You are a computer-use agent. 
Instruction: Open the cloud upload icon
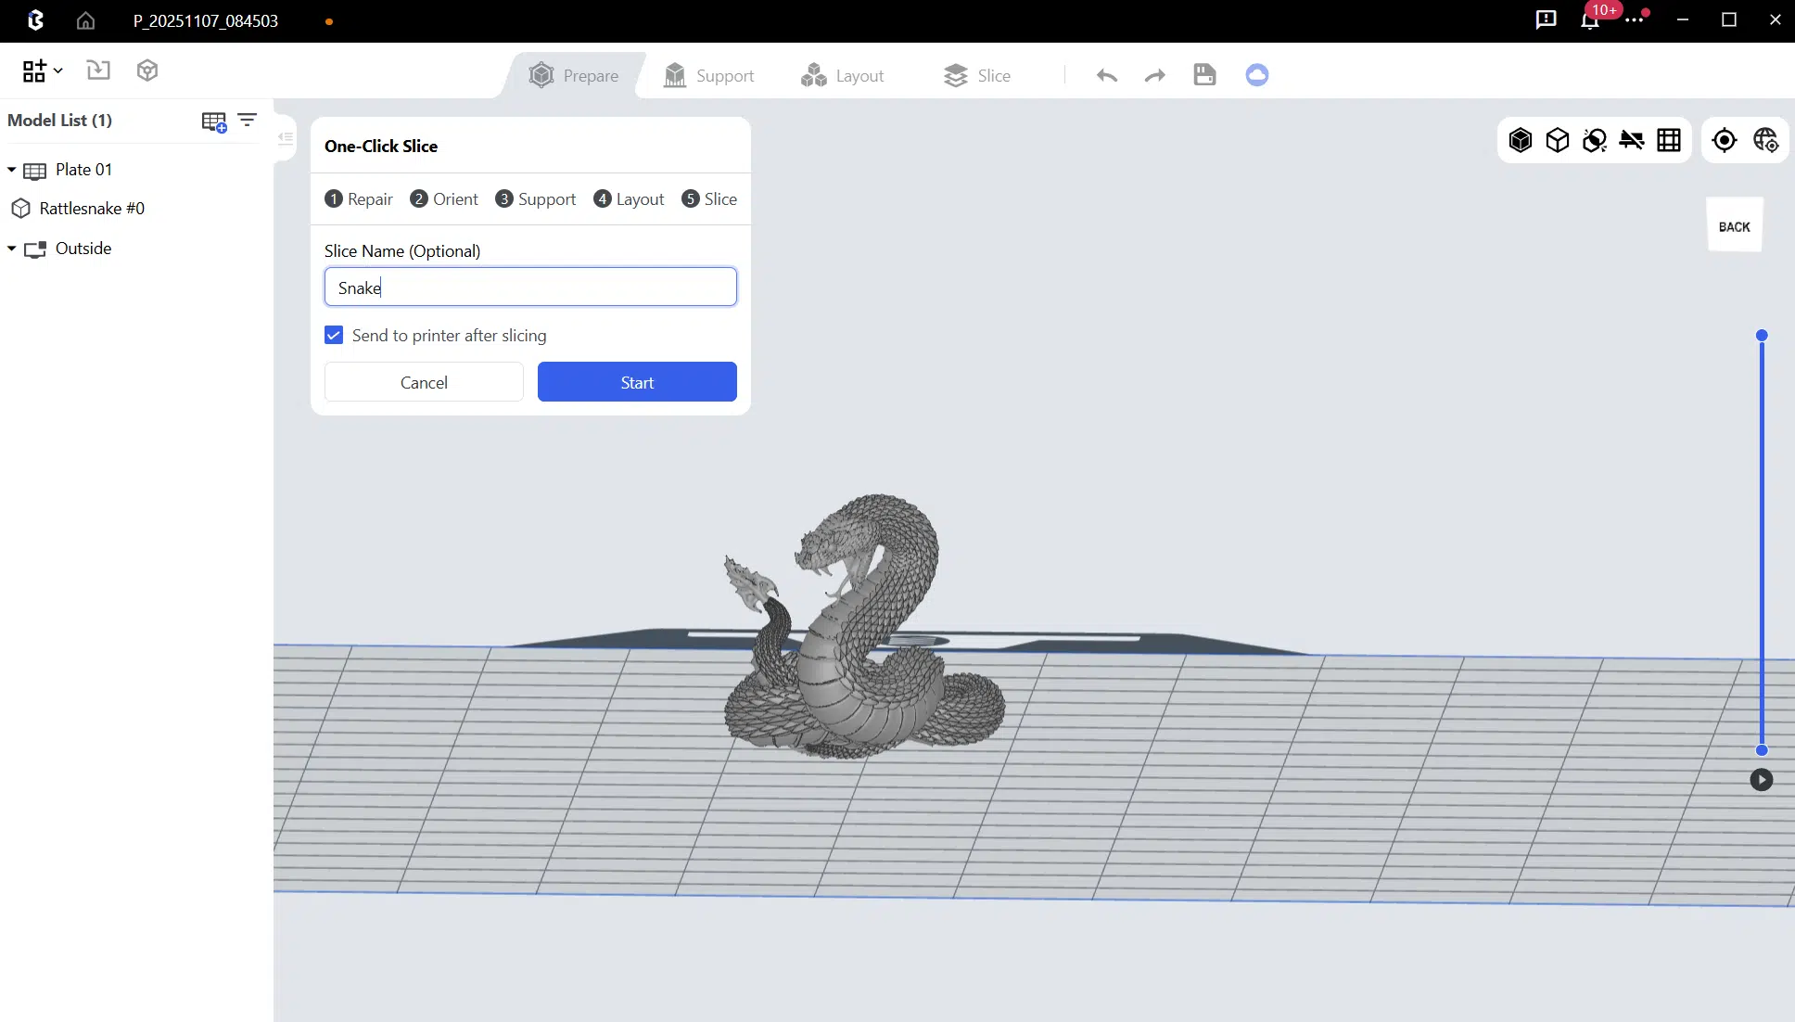pos(1256,75)
